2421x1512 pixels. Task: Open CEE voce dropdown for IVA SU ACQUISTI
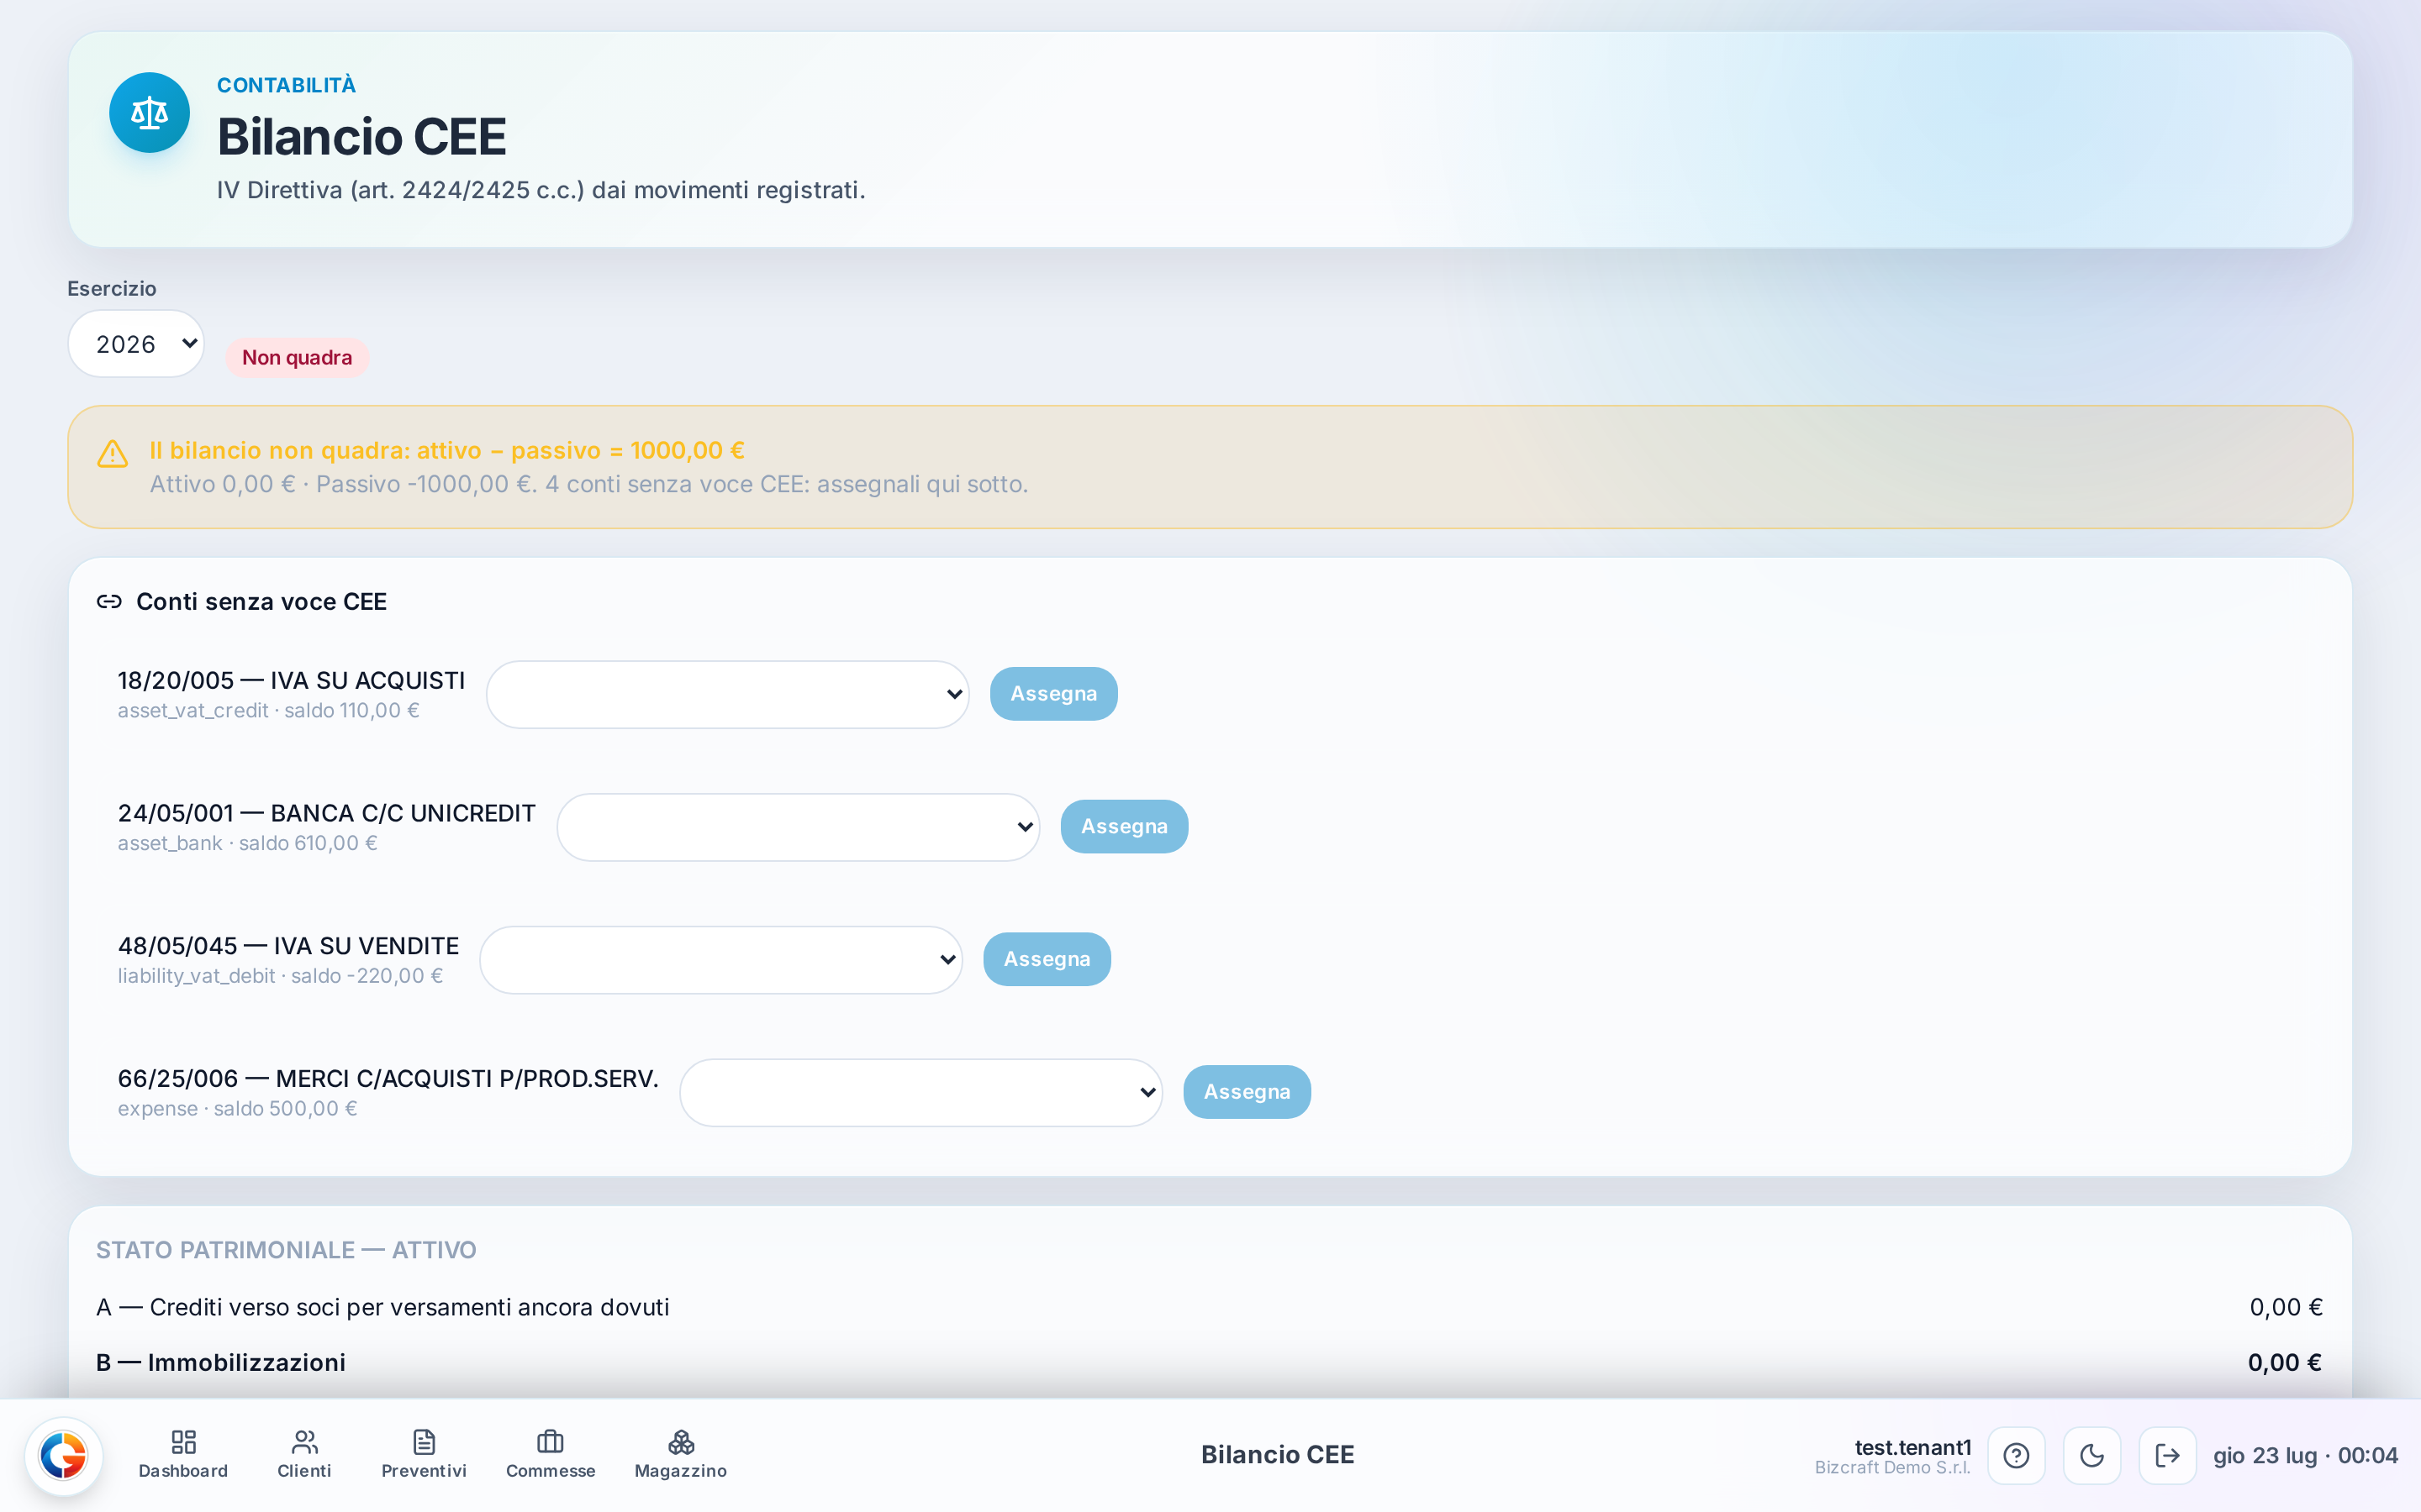pyautogui.click(x=727, y=694)
